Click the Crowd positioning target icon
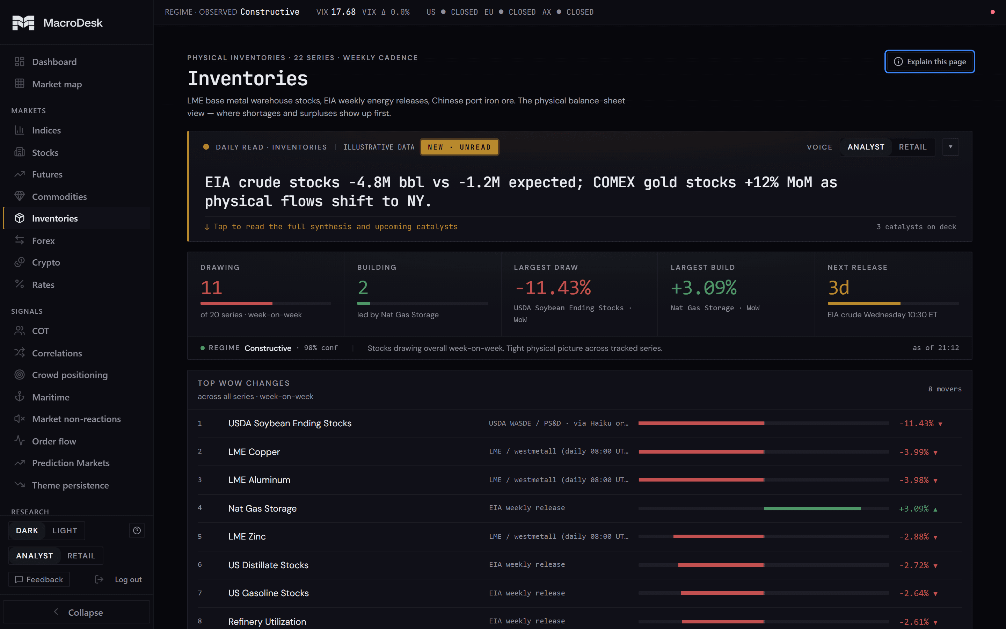This screenshot has width=1006, height=629. pos(20,375)
